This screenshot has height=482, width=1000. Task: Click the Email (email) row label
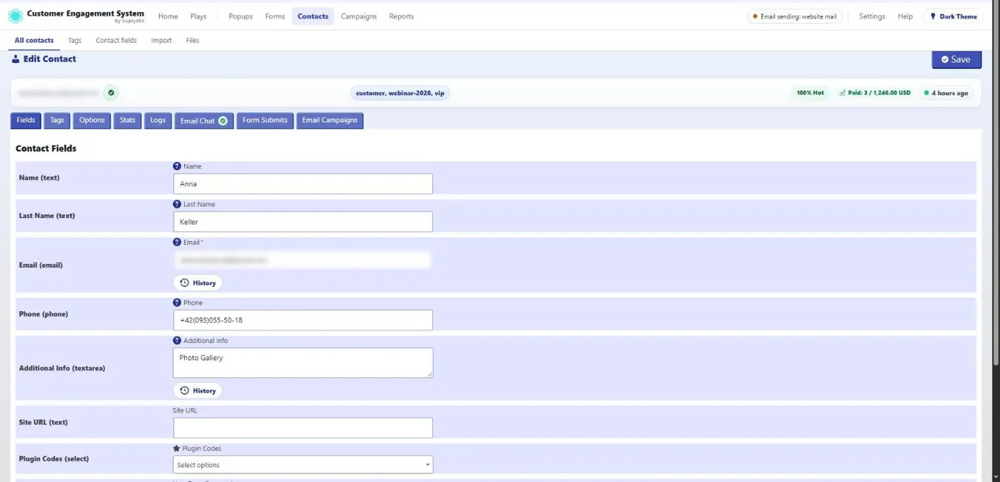[41, 265]
